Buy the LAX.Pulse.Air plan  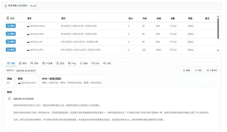pos(11,42)
